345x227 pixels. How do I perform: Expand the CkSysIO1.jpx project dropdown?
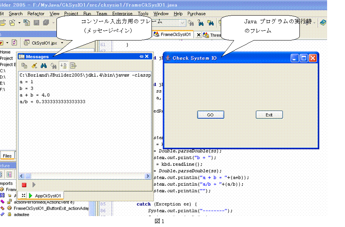point(62,42)
